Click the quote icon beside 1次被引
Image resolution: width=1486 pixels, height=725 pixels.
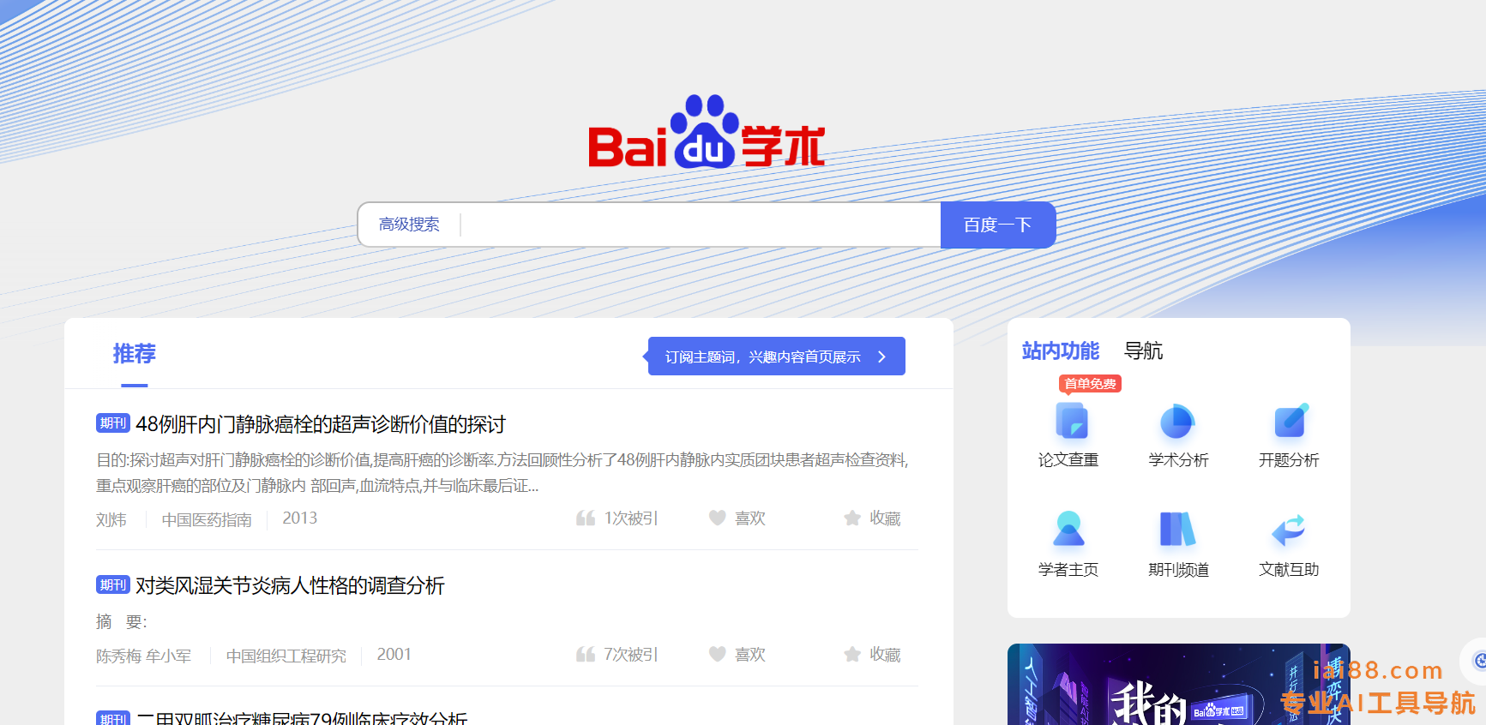click(x=586, y=518)
